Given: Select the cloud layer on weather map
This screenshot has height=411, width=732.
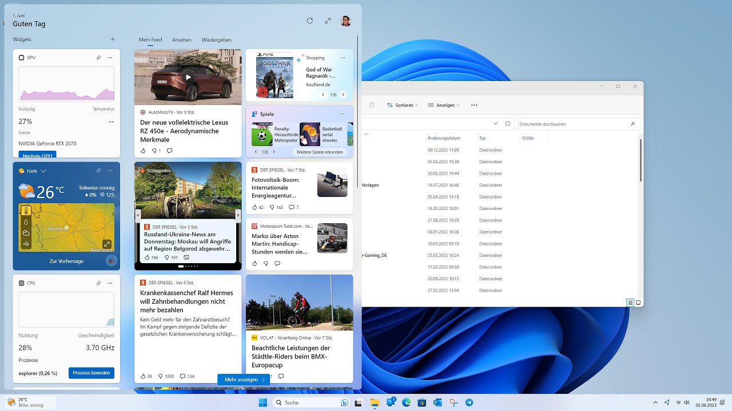Looking at the screenshot, I should (x=26, y=233).
